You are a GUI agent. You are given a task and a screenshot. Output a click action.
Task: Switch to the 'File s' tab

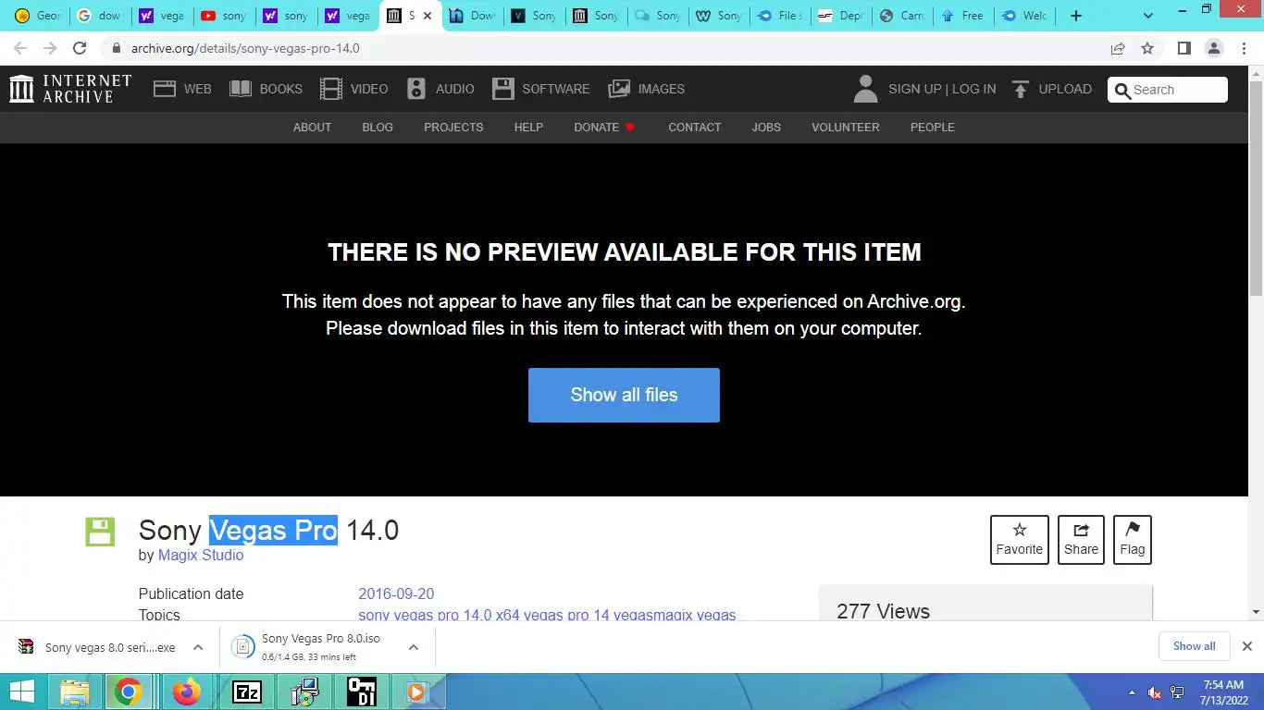pyautogui.click(x=779, y=16)
